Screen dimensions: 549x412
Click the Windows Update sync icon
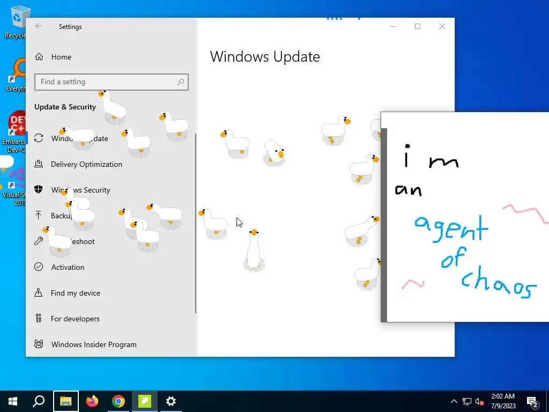coord(39,138)
